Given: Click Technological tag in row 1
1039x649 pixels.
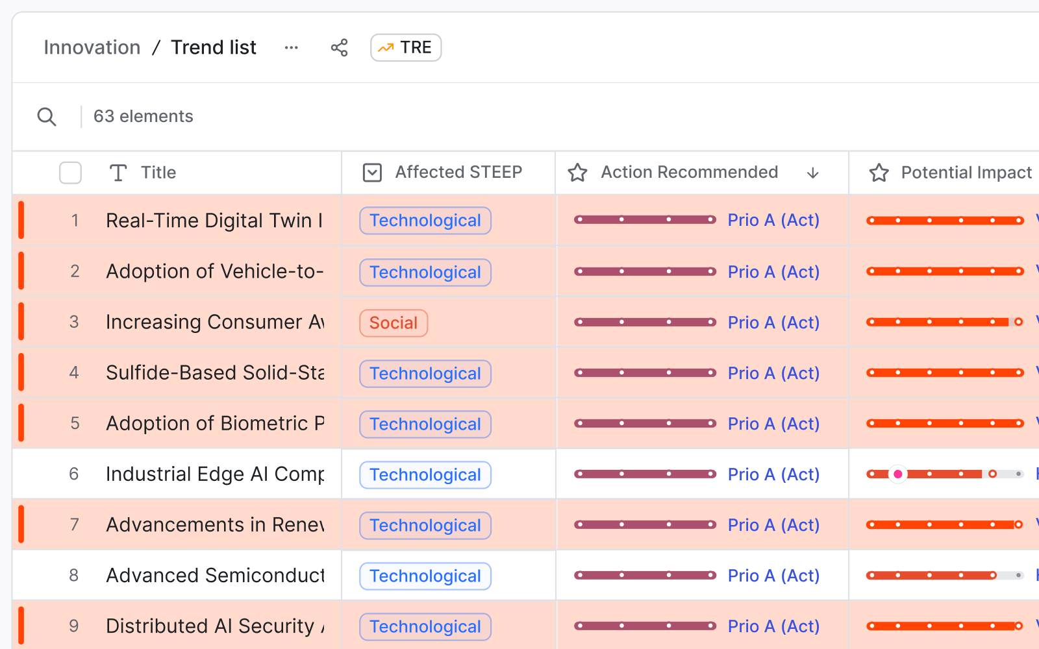Looking at the screenshot, I should point(425,221).
